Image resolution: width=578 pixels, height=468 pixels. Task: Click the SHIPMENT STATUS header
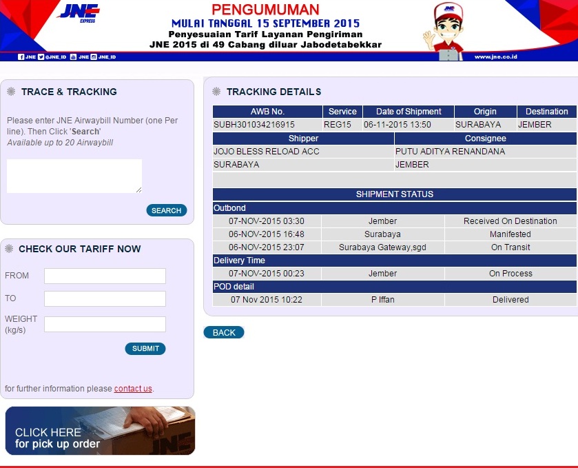(395, 194)
